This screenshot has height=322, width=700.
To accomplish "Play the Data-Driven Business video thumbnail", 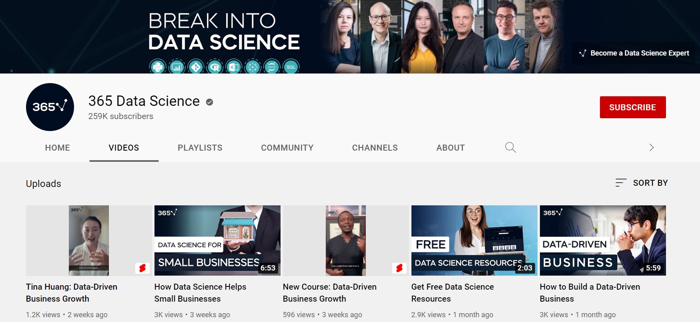I will (603, 241).
